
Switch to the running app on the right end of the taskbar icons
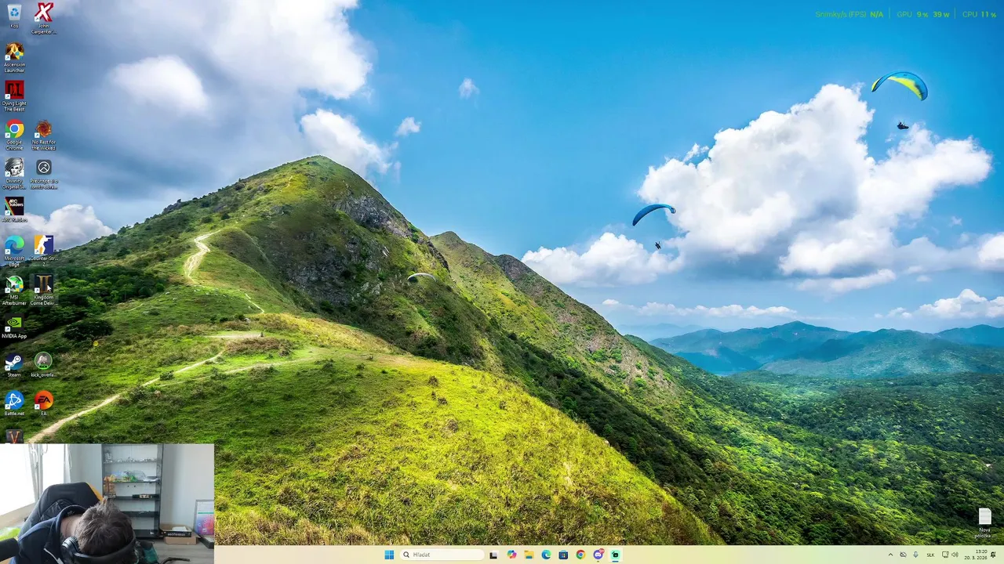[616, 555]
